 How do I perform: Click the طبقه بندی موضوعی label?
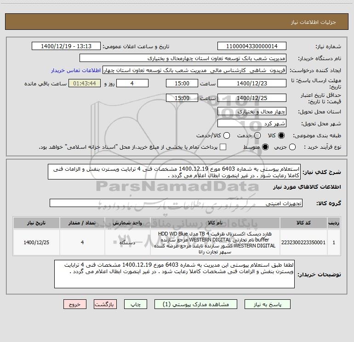317,136
